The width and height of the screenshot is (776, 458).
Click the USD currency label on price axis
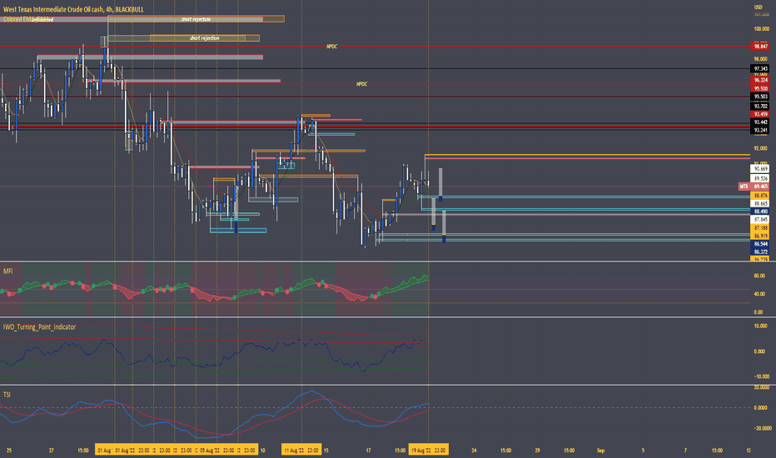pyautogui.click(x=759, y=7)
